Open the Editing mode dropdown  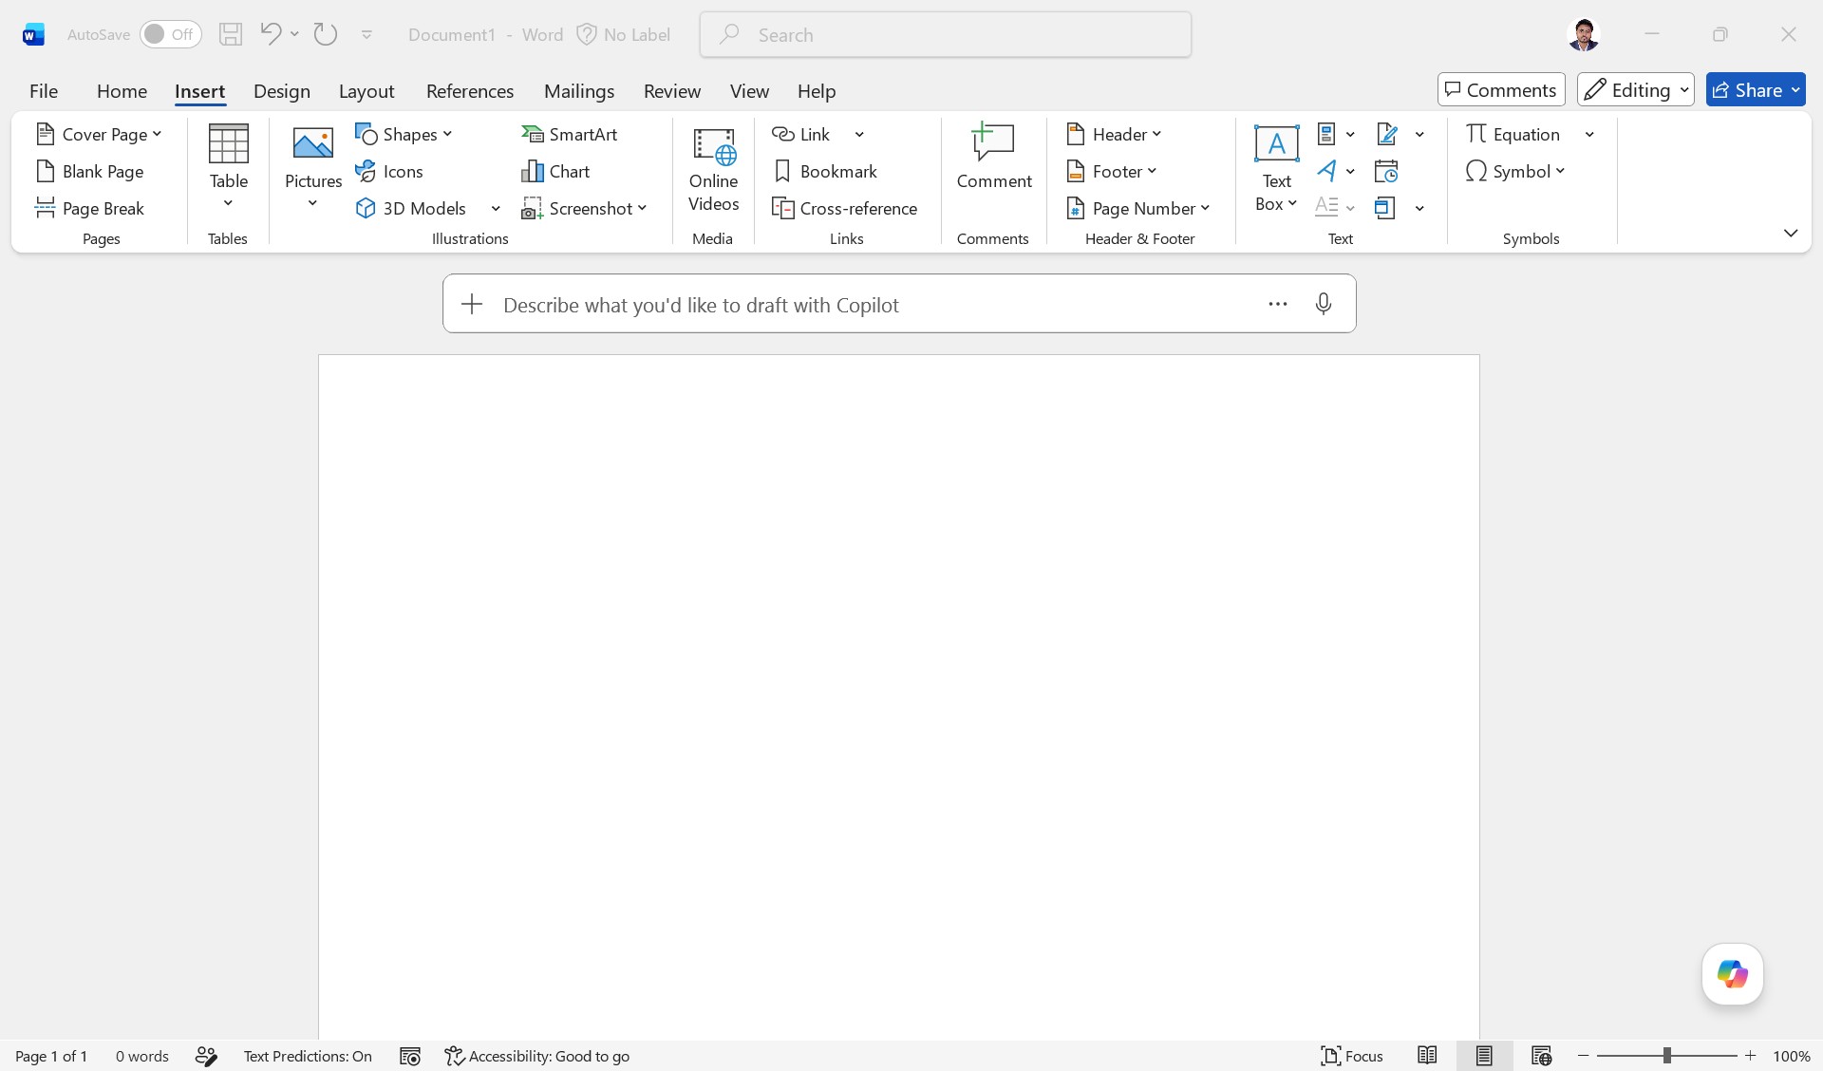tap(1635, 89)
